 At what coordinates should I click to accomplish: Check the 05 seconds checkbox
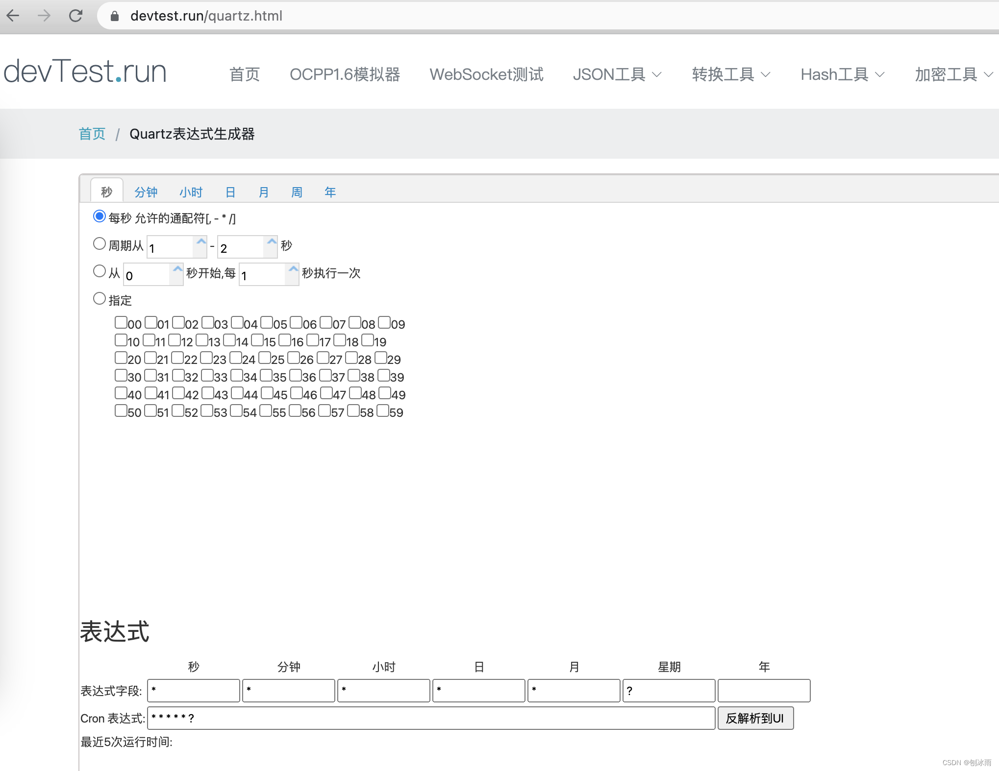click(x=267, y=322)
